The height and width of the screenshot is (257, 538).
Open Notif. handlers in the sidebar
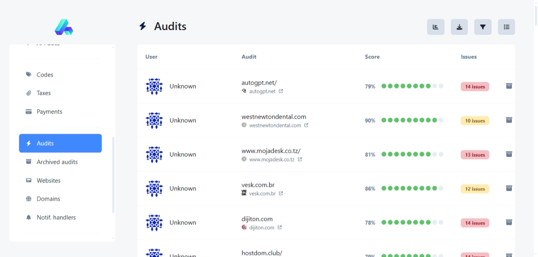click(x=56, y=218)
